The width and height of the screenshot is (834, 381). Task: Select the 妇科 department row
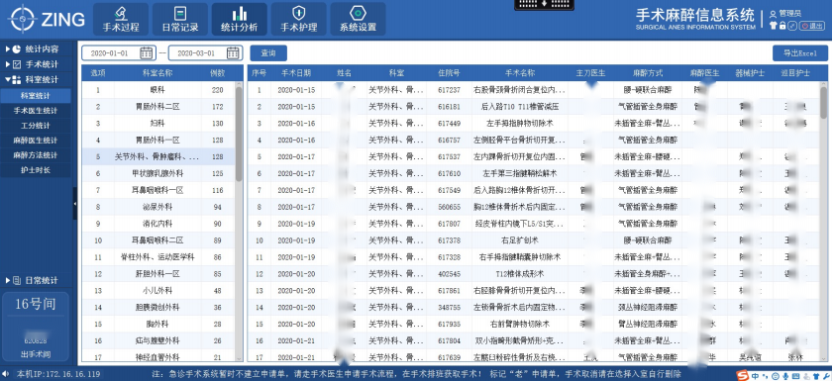(x=157, y=124)
